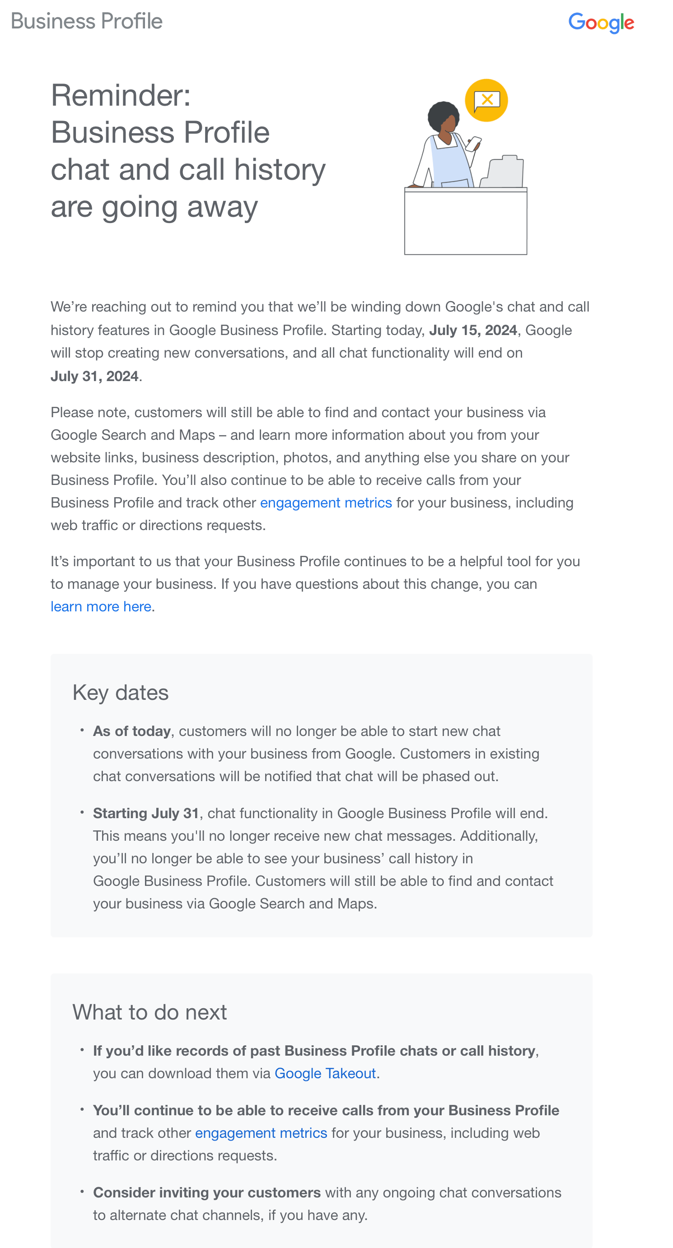Click the Google logo
This screenshot has width=673, height=1248.
601,22
